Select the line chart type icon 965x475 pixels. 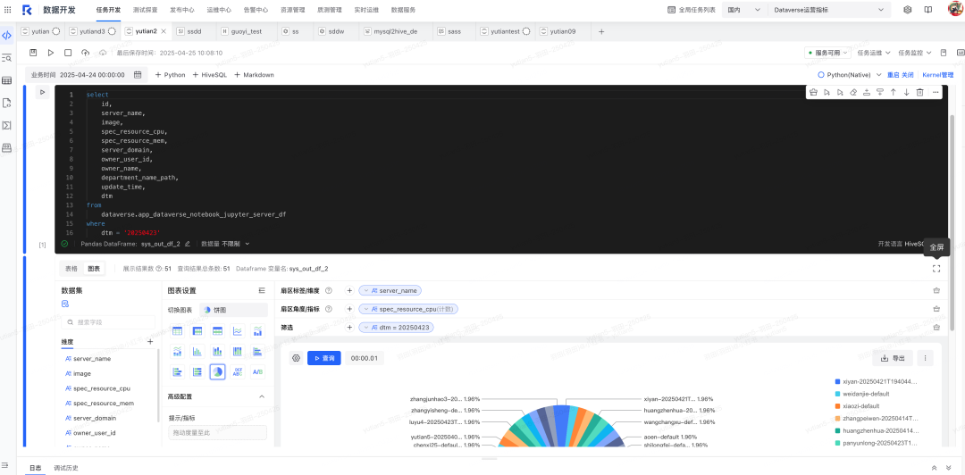tap(237, 331)
